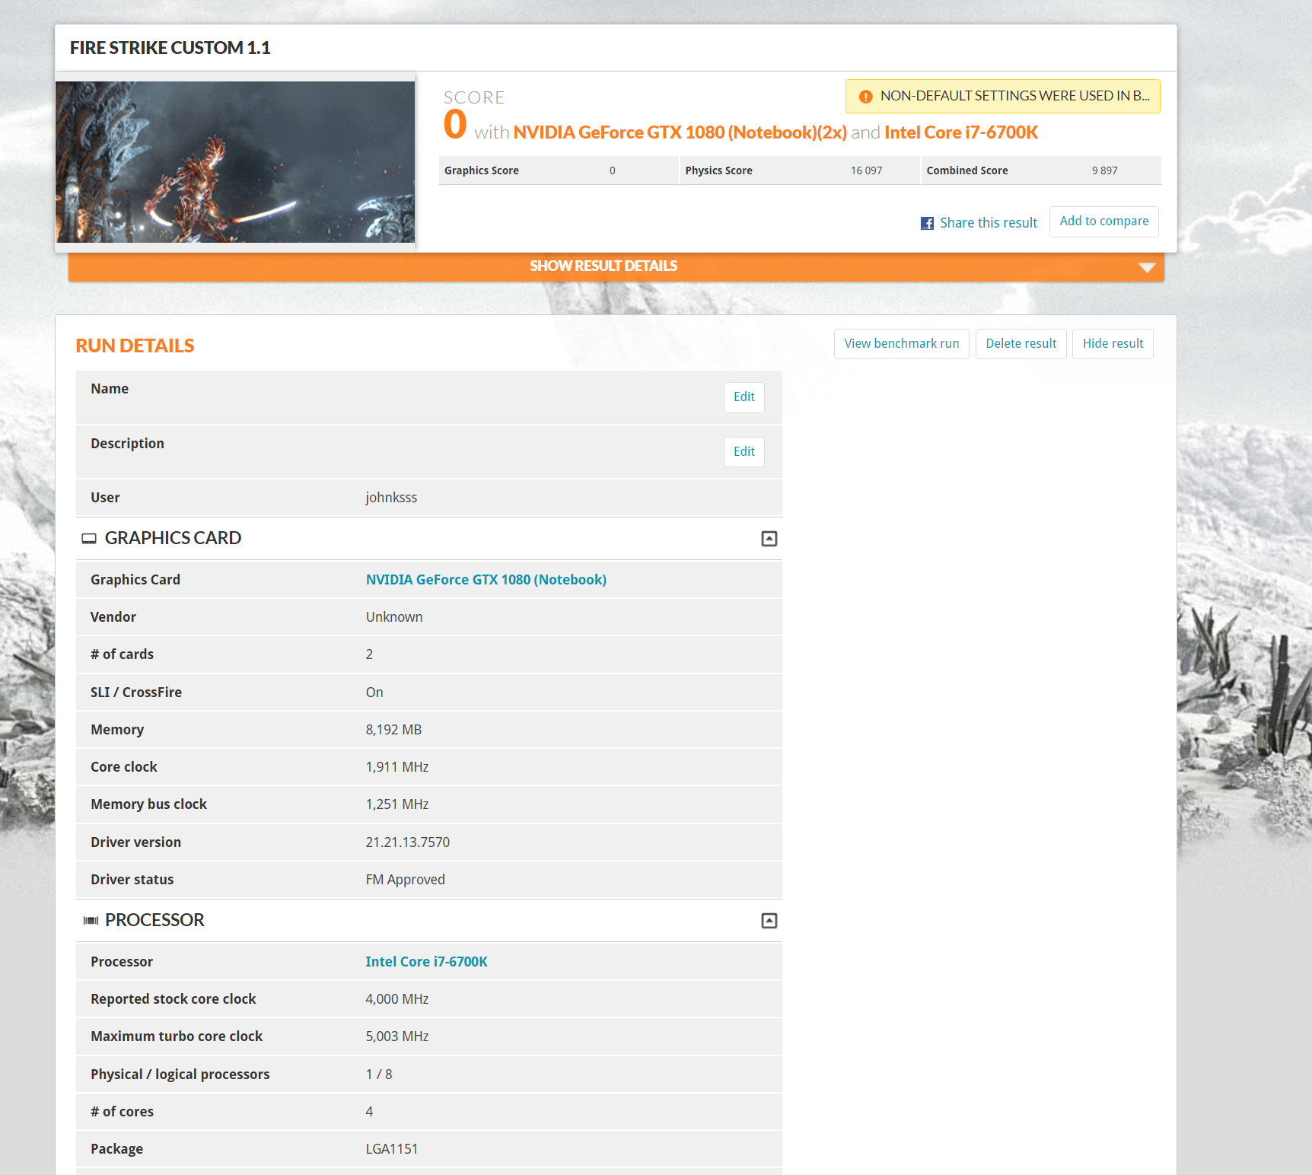Open the Fire Strike scene thumbnail

tap(235, 162)
